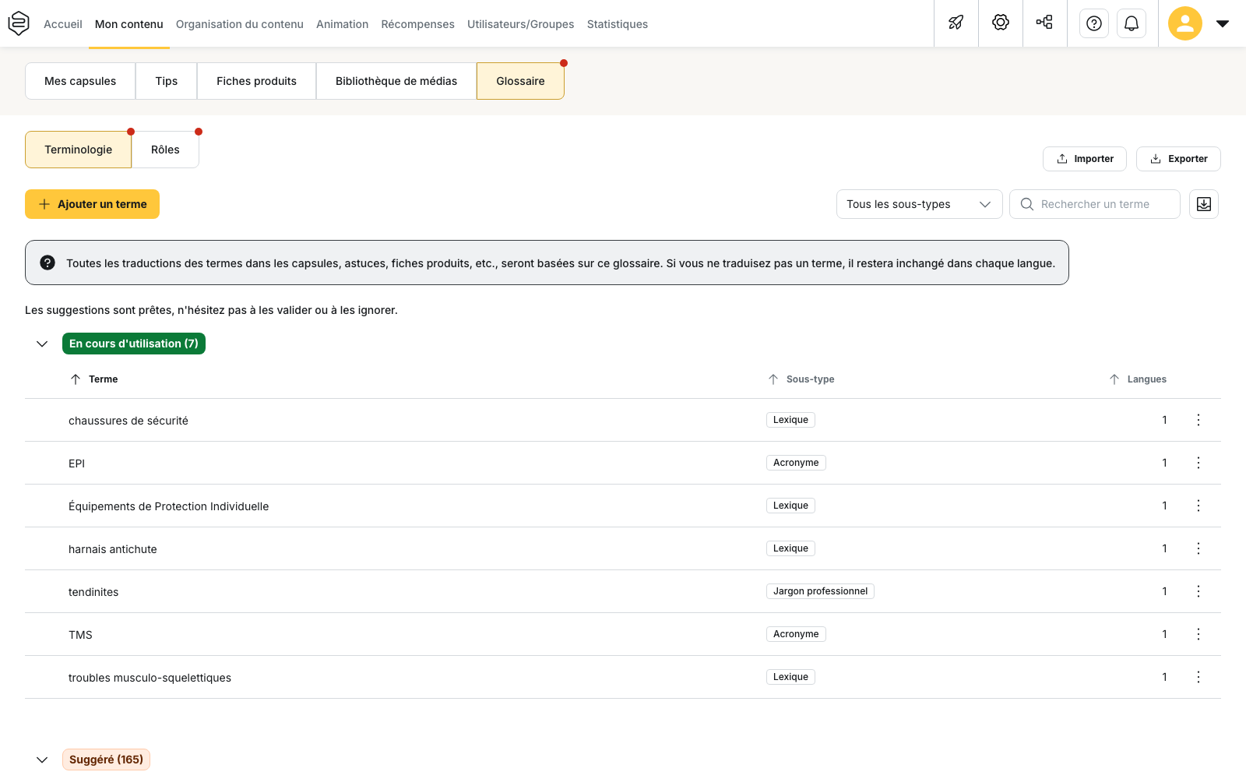Switch to the Tips tab
Image resolution: width=1246 pixels, height=779 pixels.
point(167,81)
